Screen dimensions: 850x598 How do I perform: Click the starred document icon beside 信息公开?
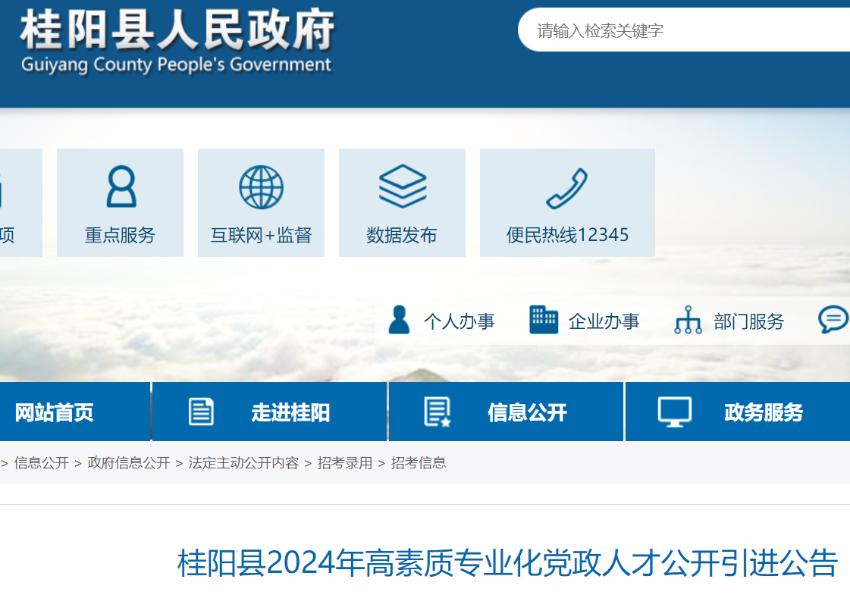[438, 412]
